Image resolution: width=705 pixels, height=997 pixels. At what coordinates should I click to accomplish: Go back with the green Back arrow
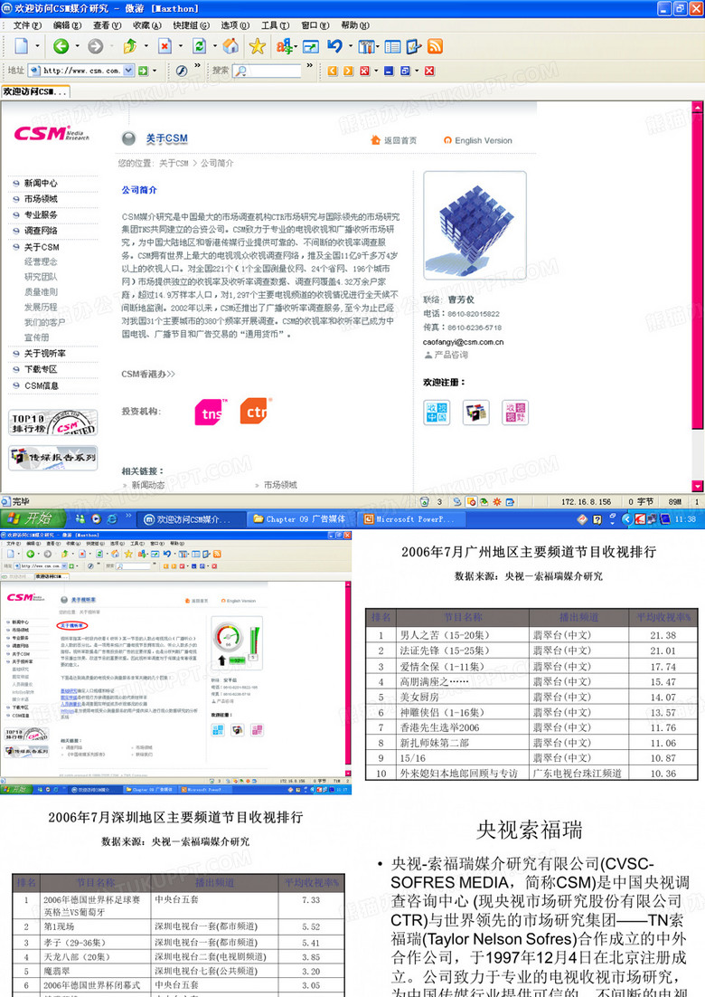(x=61, y=46)
